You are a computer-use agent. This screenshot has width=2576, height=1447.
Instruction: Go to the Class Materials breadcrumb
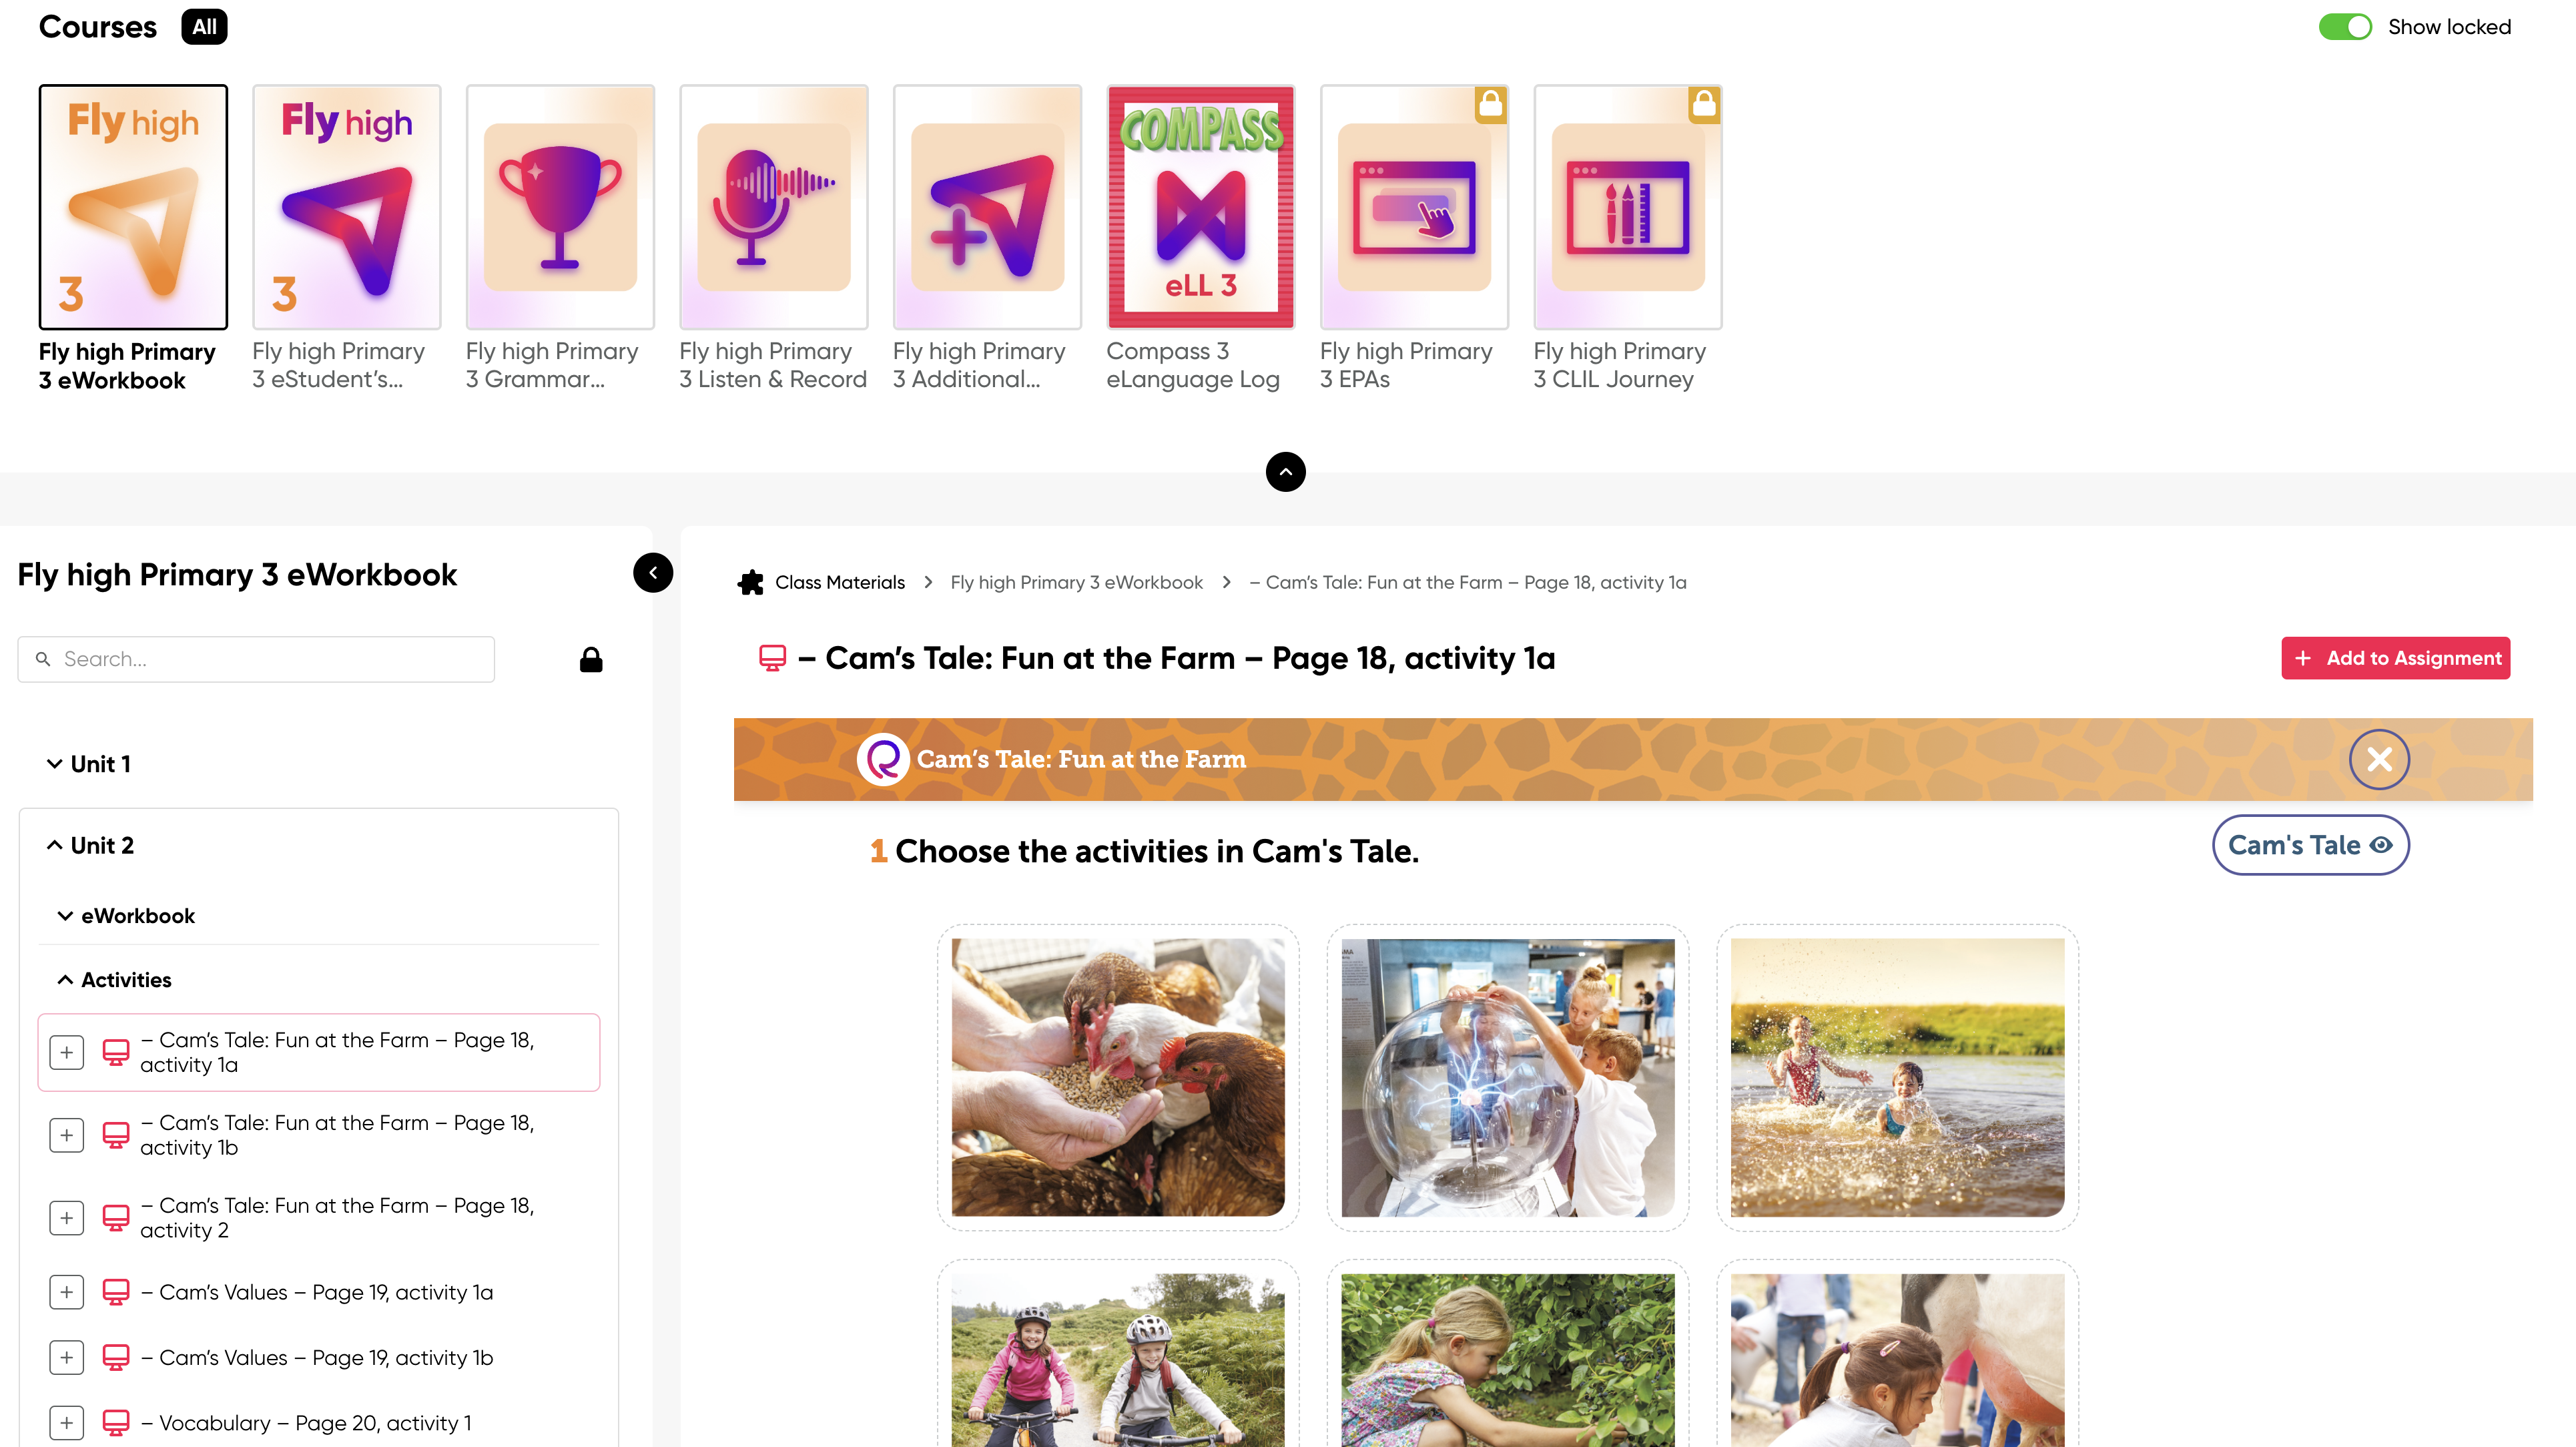pyautogui.click(x=839, y=582)
